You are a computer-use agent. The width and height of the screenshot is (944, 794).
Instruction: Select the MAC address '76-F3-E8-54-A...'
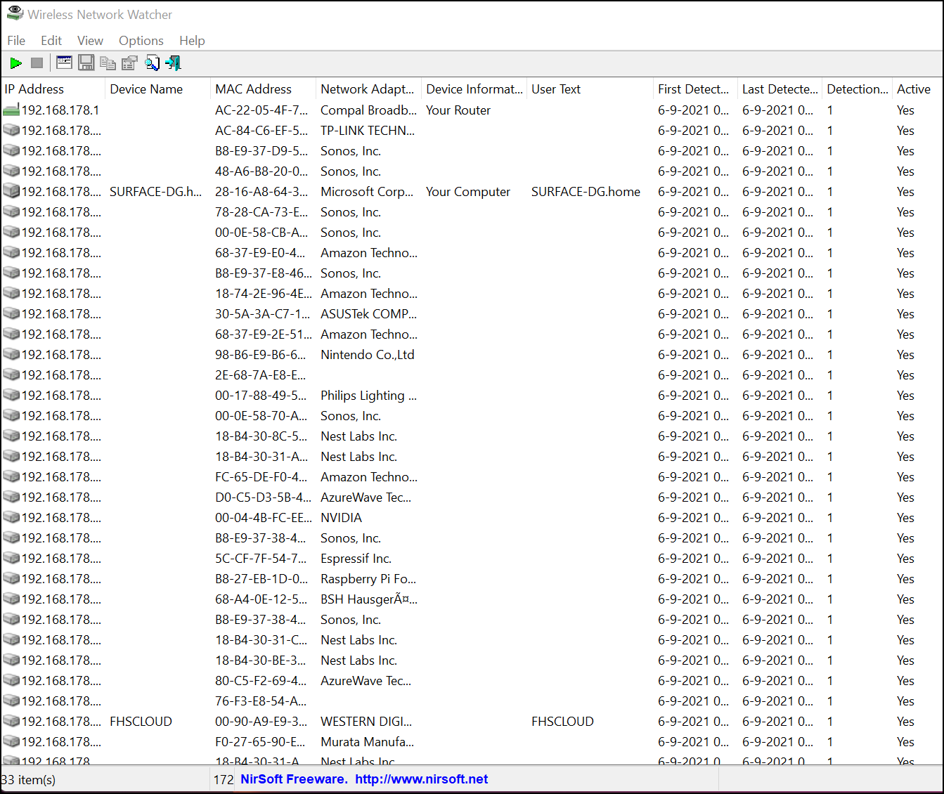pyautogui.click(x=261, y=701)
